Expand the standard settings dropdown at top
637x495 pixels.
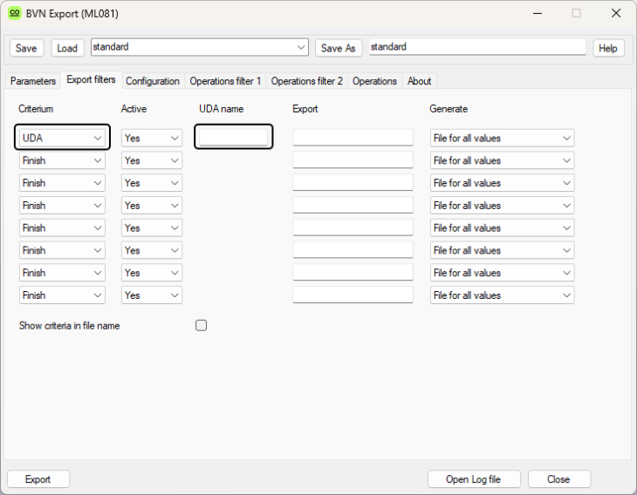(301, 47)
